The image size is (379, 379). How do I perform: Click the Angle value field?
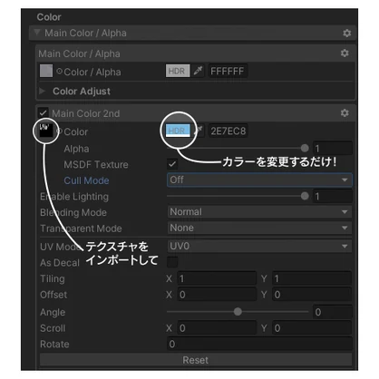coord(333,312)
